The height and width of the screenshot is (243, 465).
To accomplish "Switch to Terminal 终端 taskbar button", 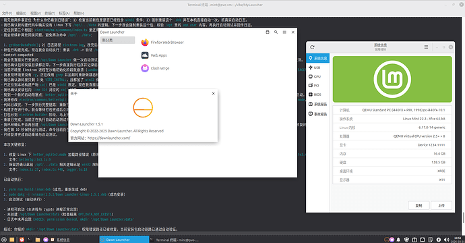I will coord(174,240).
